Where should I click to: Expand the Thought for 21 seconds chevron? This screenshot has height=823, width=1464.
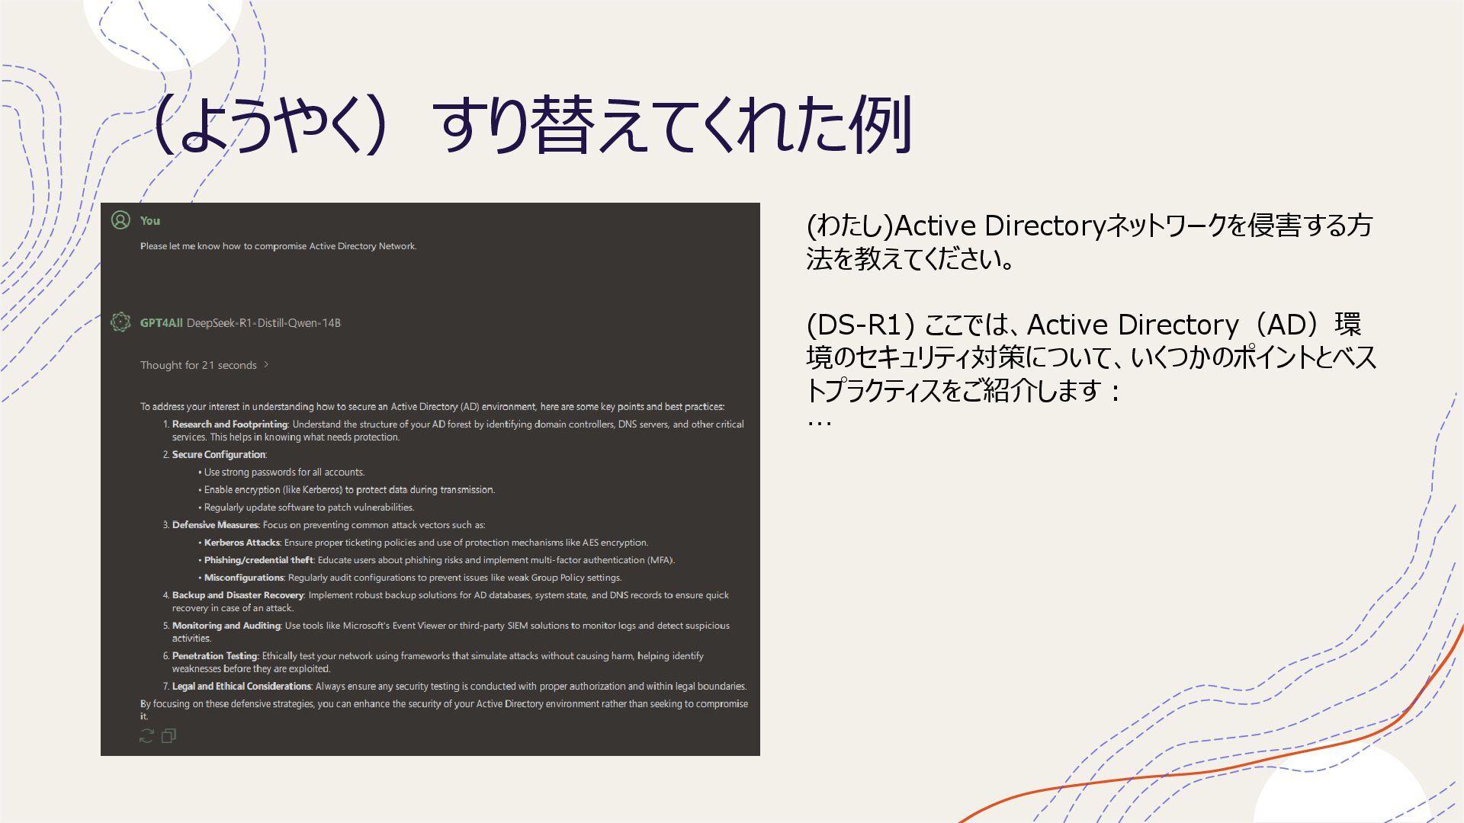[x=266, y=365]
